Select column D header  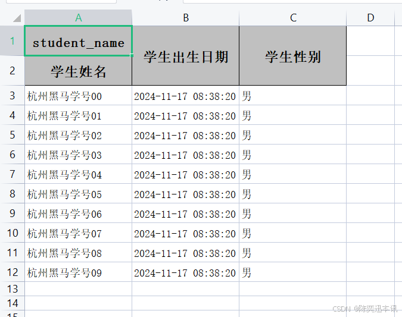click(x=370, y=18)
